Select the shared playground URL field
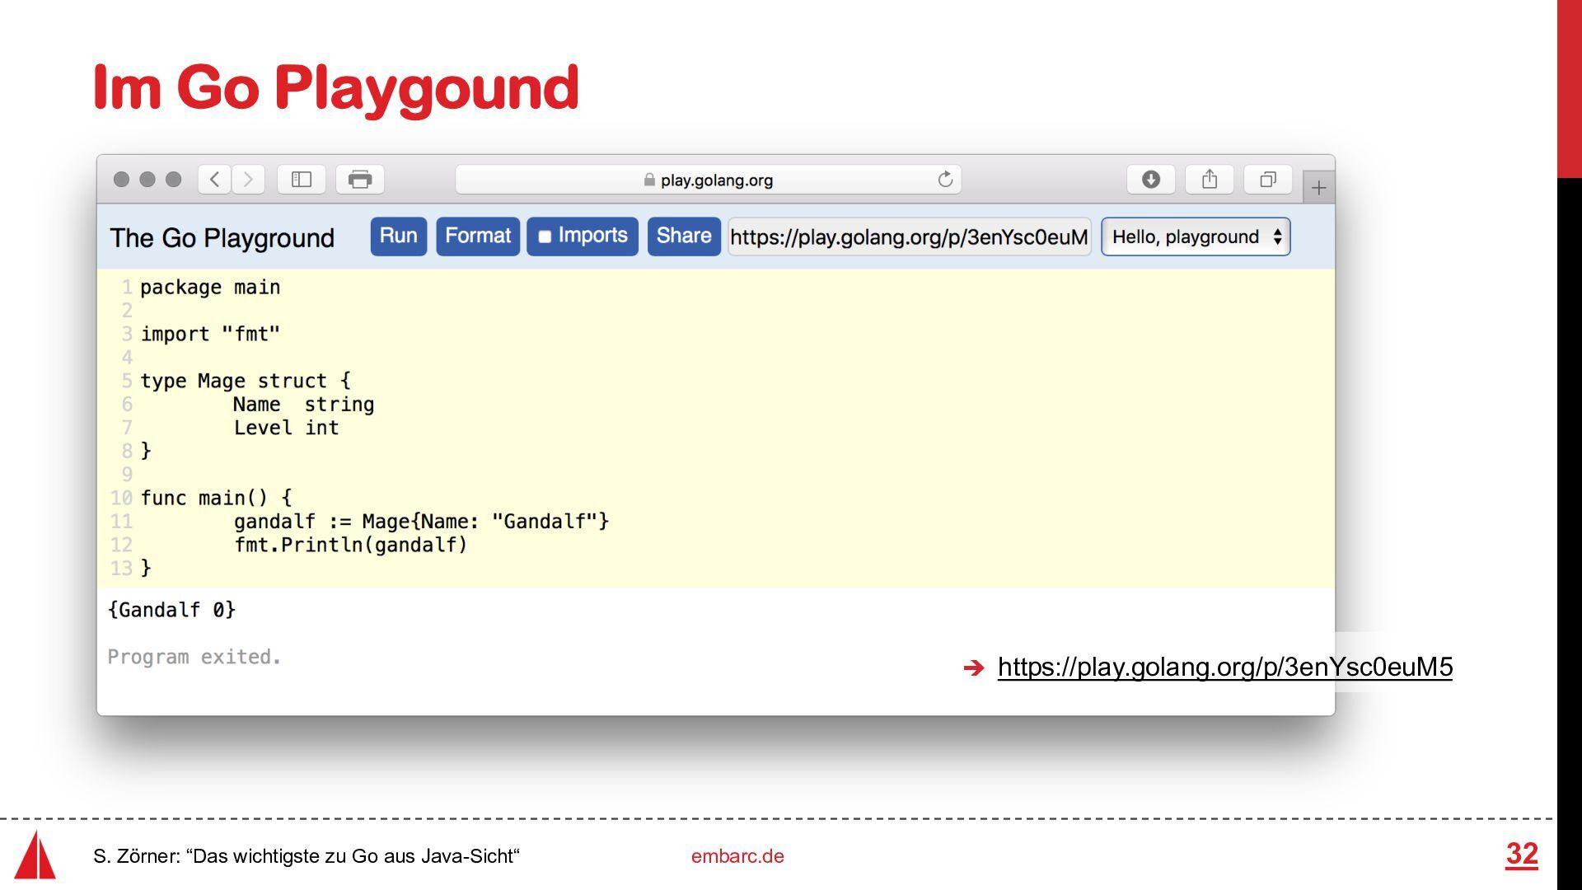 point(910,237)
